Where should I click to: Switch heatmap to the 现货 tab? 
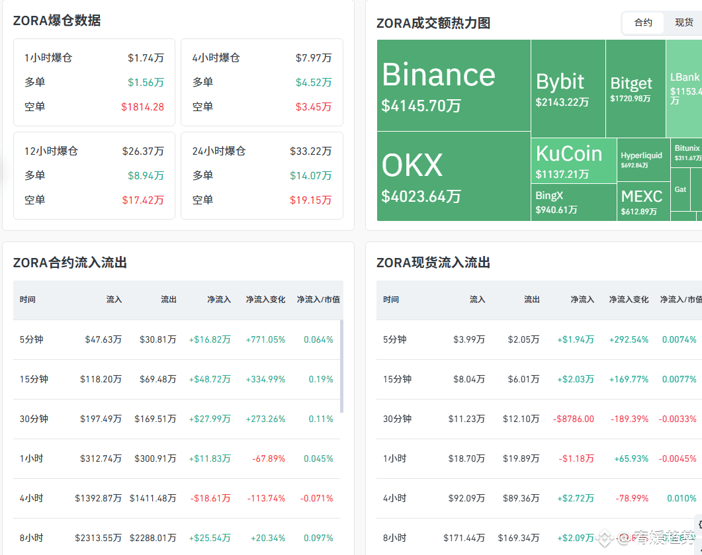click(x=684, y=22)
